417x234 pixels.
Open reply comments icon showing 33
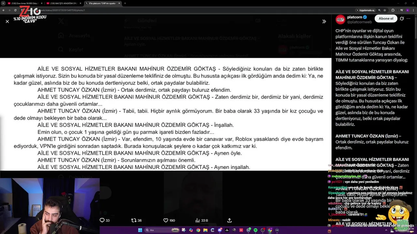tap(105, 220)
